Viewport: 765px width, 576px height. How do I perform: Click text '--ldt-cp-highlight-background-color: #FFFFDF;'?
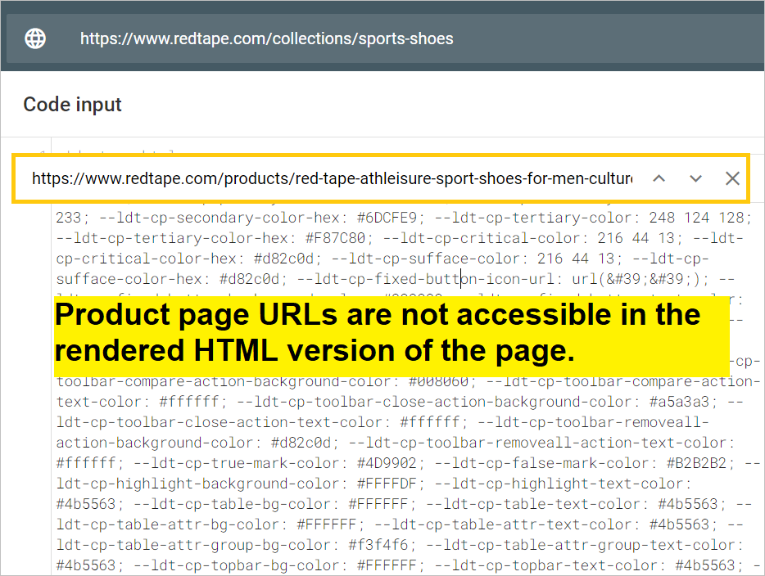click(241, 484)
